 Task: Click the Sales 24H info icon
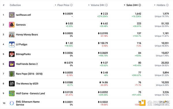pyautogui.click(x=140, y=5)
